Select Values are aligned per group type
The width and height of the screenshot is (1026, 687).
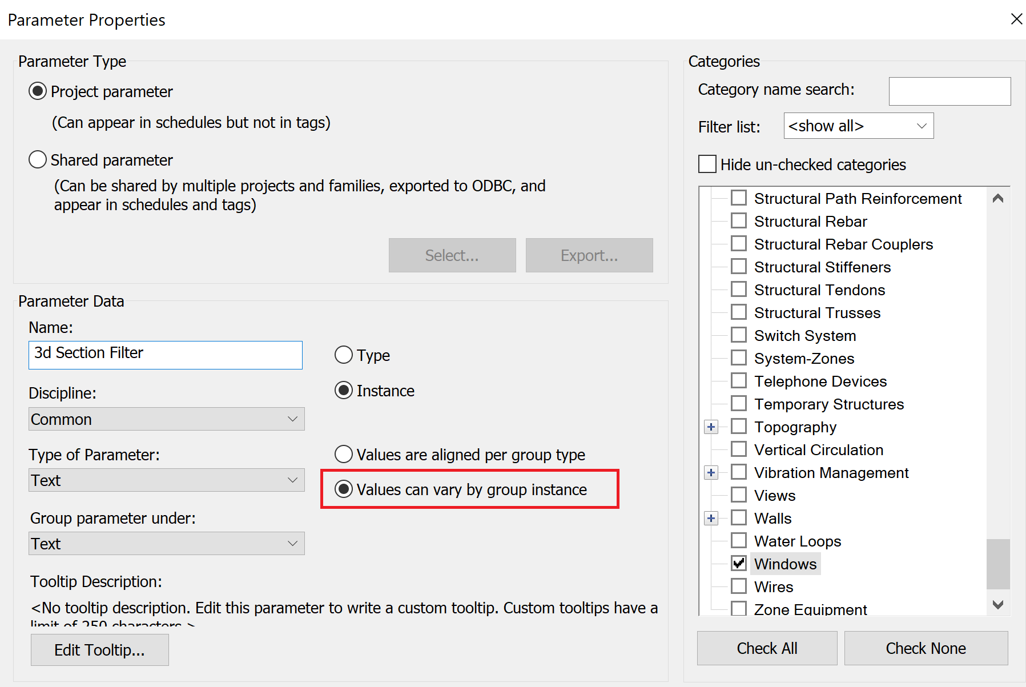coord(344,455)
